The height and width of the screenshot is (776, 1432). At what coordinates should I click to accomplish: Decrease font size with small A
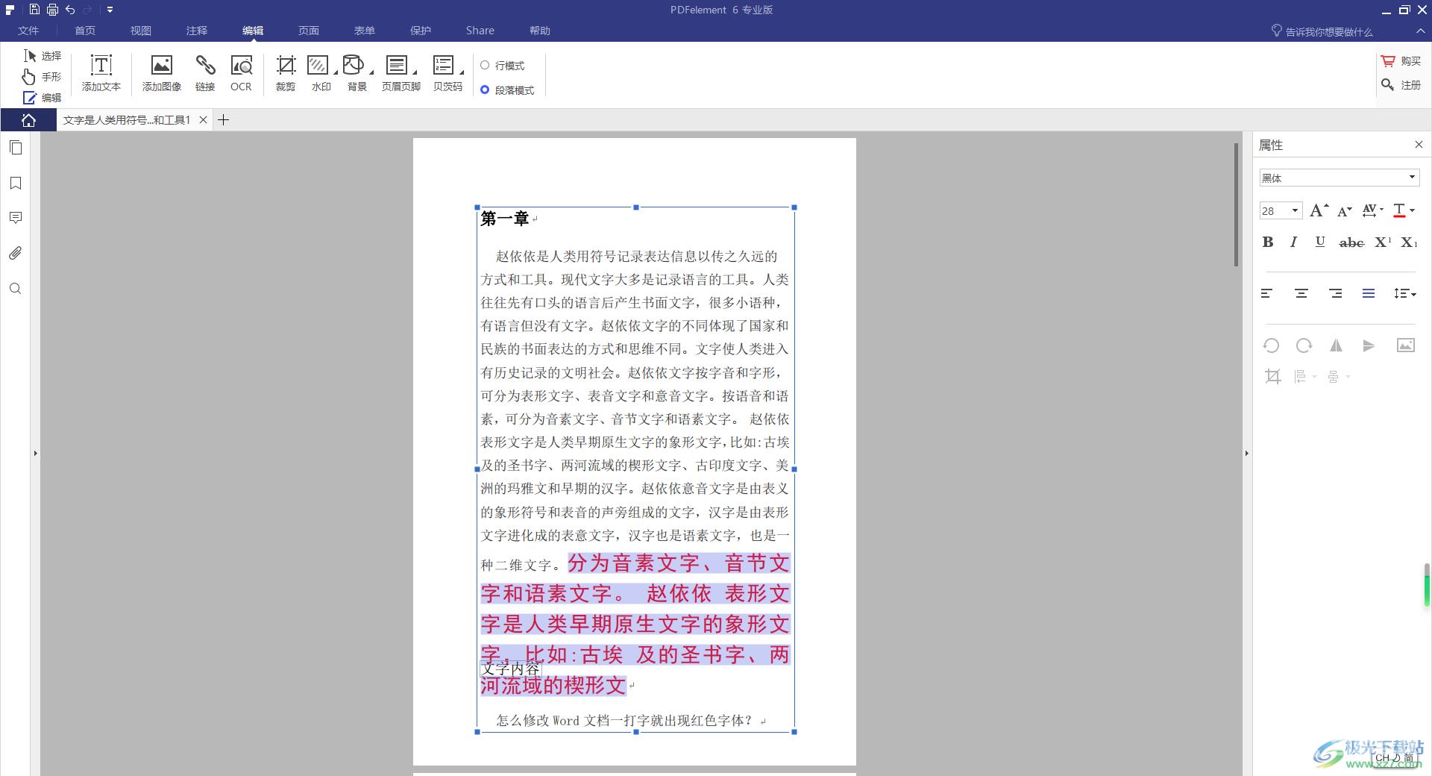(x=1344, y=212)
